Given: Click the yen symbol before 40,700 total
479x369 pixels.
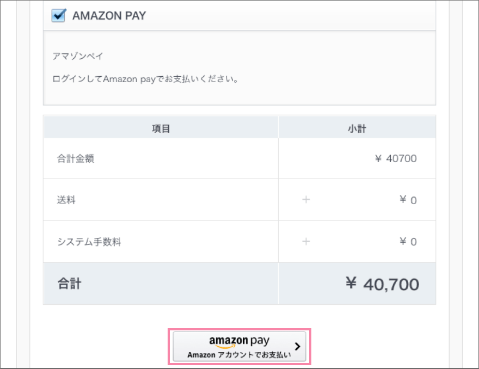Looking at the screenshot, I should 352,284.
